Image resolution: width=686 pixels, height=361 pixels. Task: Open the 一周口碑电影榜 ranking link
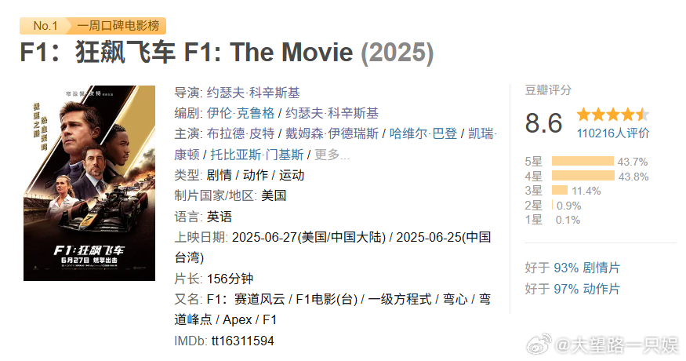point(118,26)
